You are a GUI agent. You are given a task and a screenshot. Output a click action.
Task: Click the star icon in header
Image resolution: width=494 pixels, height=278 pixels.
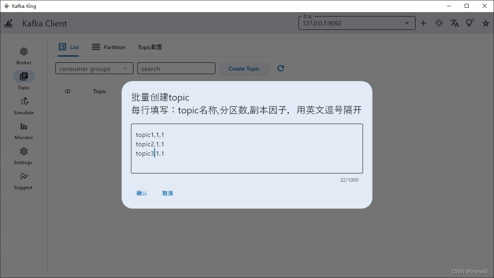486,23
